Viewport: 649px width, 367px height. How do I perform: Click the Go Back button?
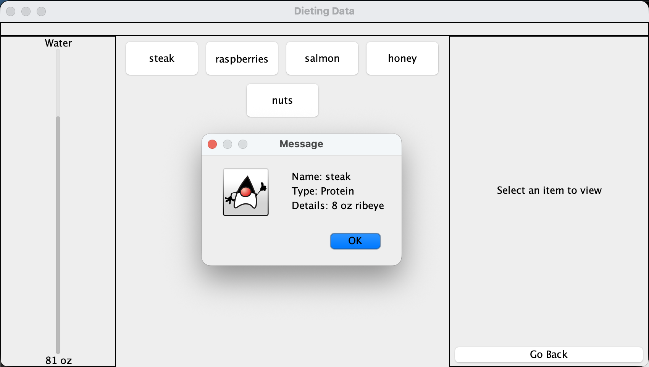tap(549, 354)
